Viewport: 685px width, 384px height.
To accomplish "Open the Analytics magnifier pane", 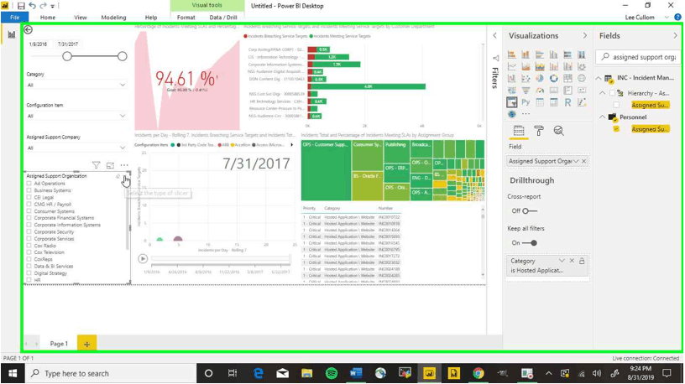I will coord(558,131).
